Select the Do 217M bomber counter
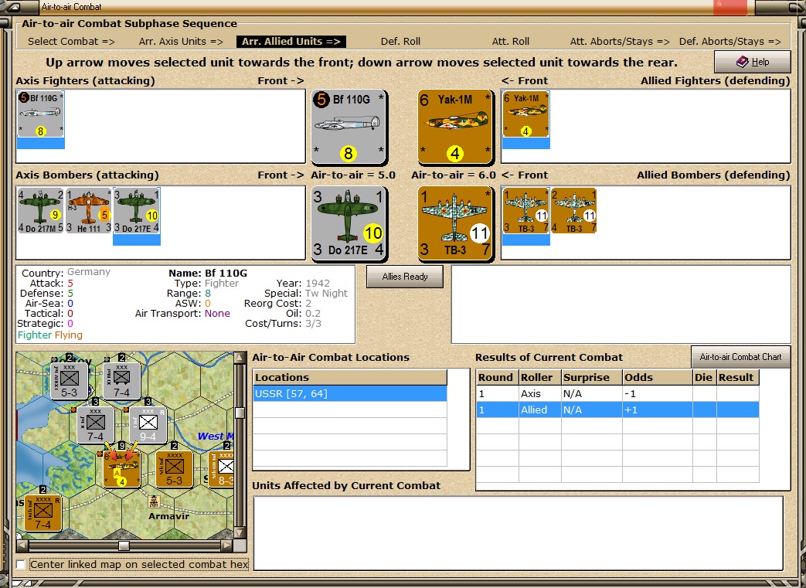The image size is (806, 588). (x=41, y=211)
